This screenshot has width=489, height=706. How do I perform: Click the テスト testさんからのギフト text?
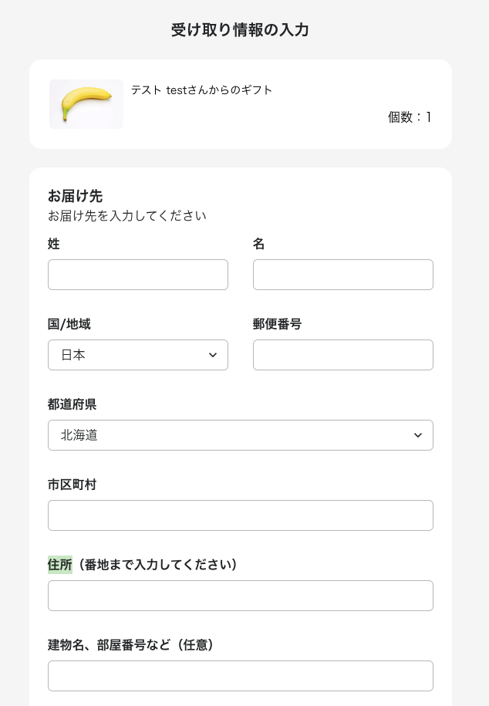(x=202, y=90)
